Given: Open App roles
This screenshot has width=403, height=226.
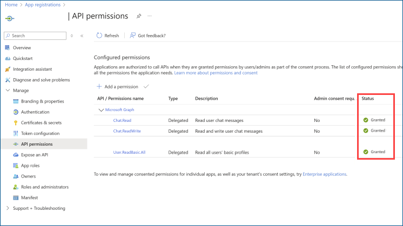Looking at the screenshot, I should click(x=30, y=166).
